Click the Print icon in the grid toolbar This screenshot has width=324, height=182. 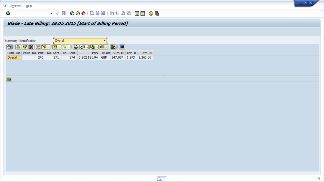coord(76,47)
